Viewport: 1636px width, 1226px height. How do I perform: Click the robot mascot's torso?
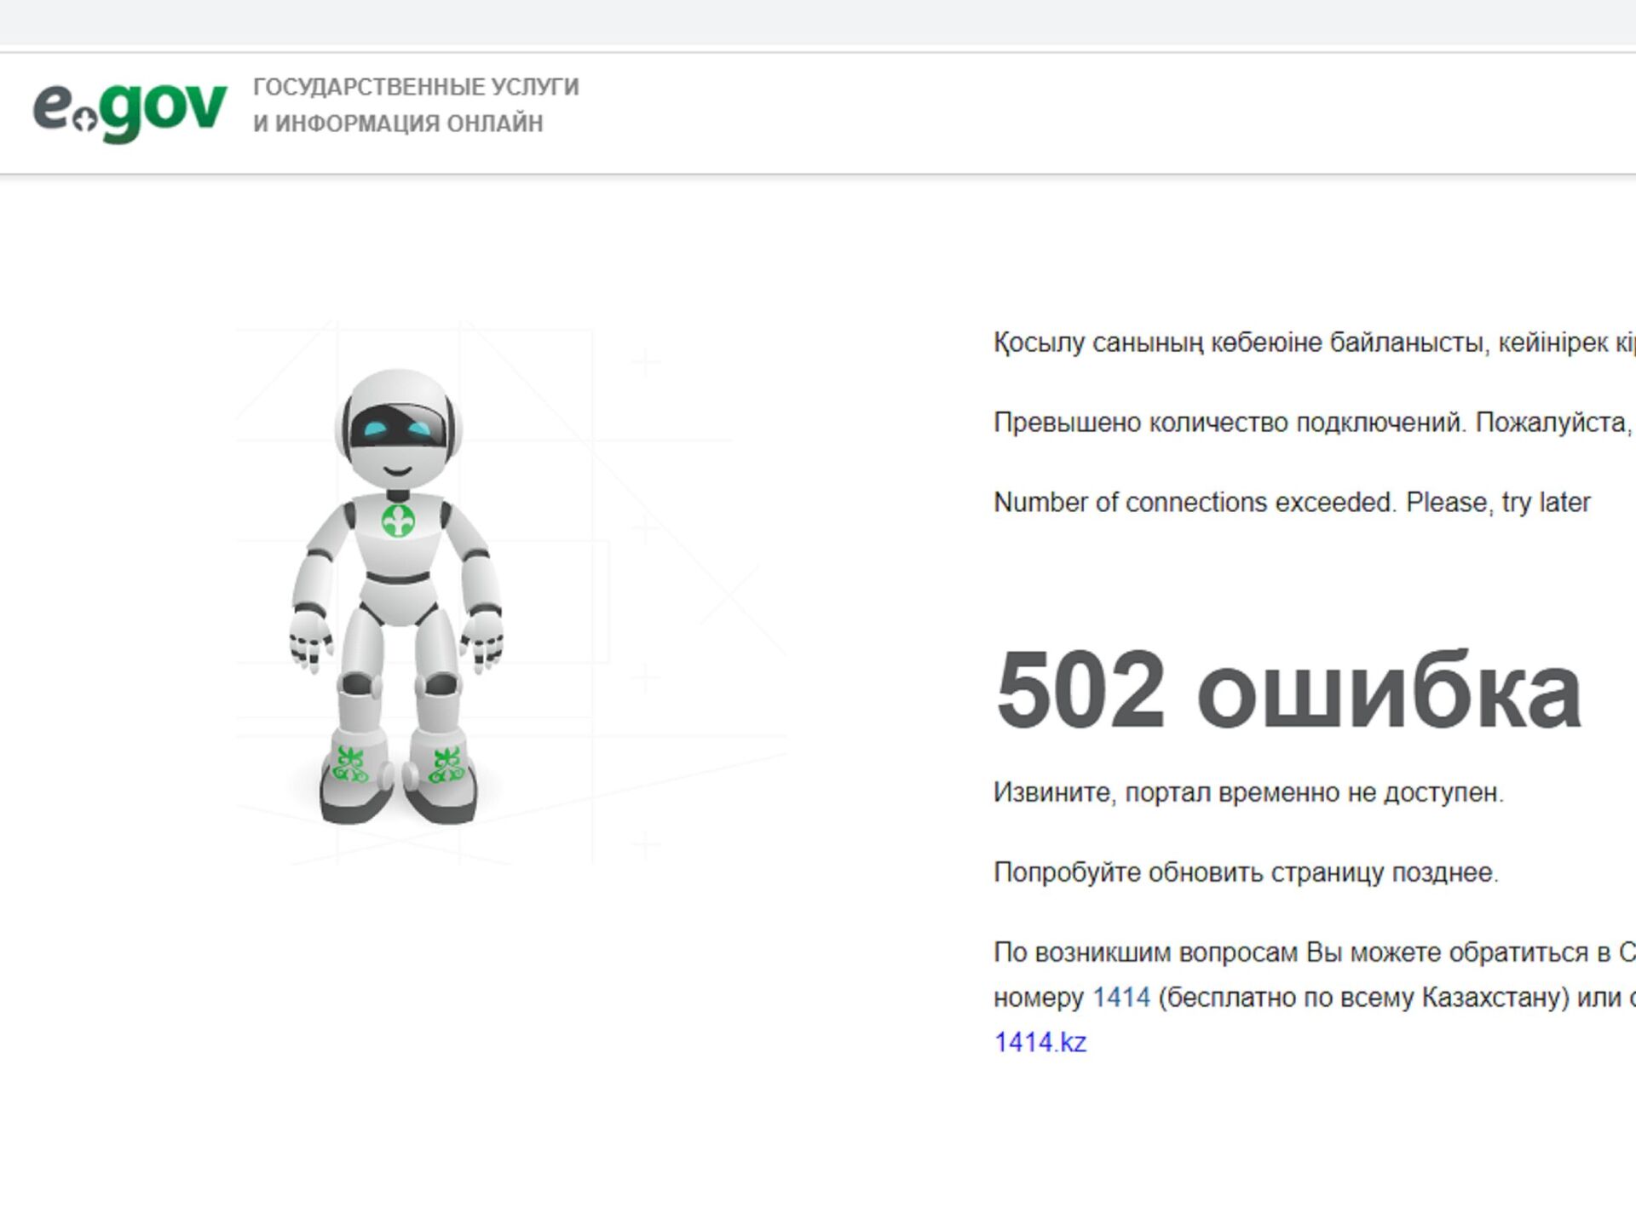(398, 558)
